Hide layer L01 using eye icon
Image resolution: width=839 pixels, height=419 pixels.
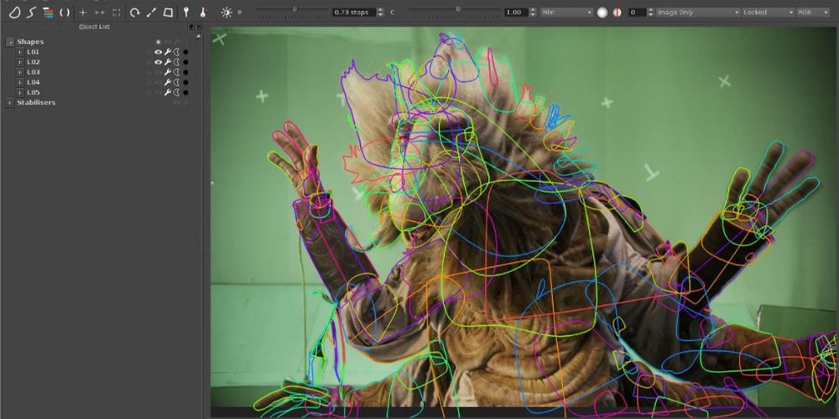pyautogui.click(x=158, y=52)
